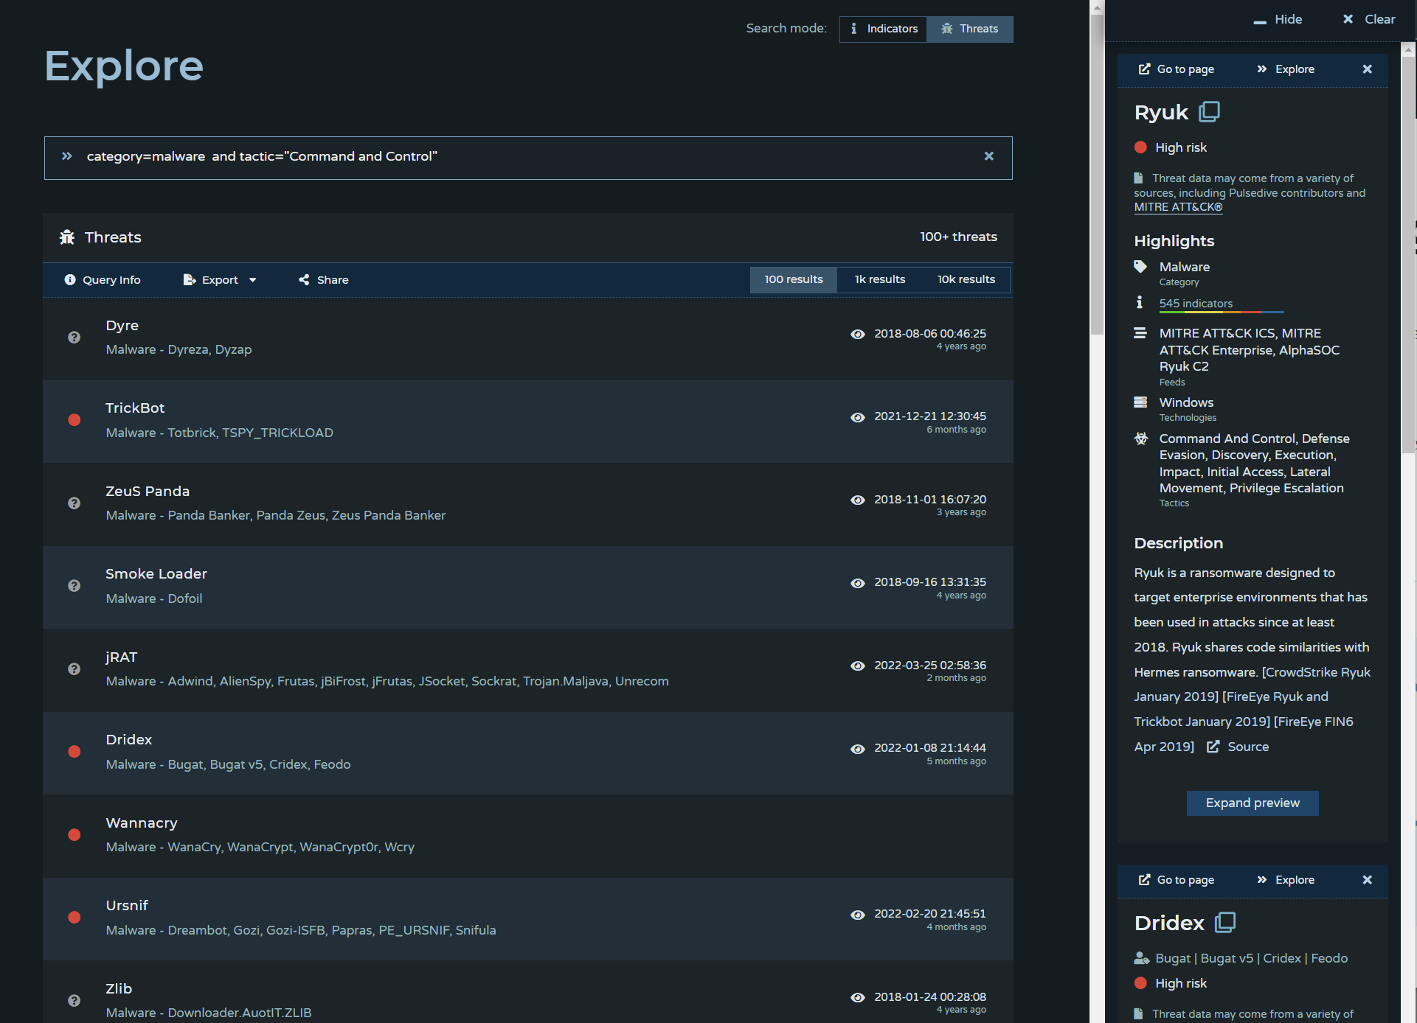Open the MITRE ATT&CK® link in Ryuk card
The width and height of the screenshot is (1417, 1023).
pyautogui.click(x=1178, y=207)
